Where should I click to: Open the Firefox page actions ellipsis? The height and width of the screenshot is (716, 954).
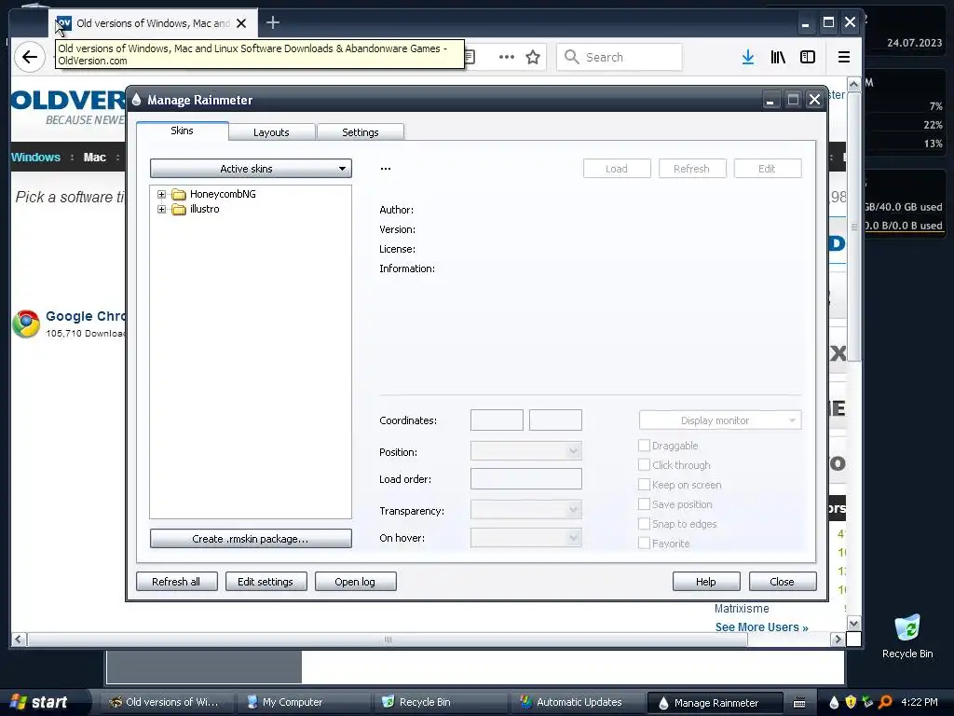click(506, 57)
